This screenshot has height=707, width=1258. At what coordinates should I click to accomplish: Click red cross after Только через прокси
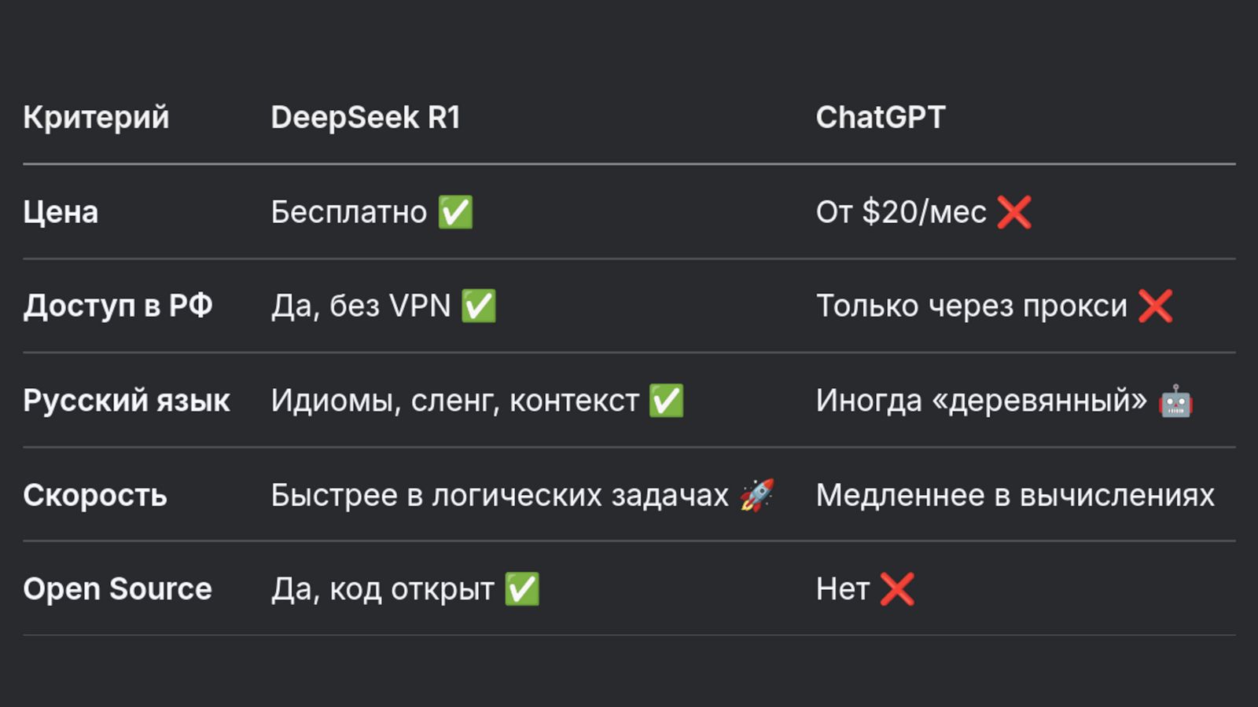(1155, 306)
